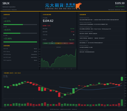This screenshot has width=127, height=111.
Task: Click the 04/29 RBC Capital rating row
Action: pos(20,57)
